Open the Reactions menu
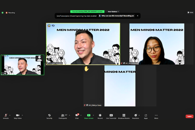This screenshot has height=130, width=195. [x=136, y=116]
